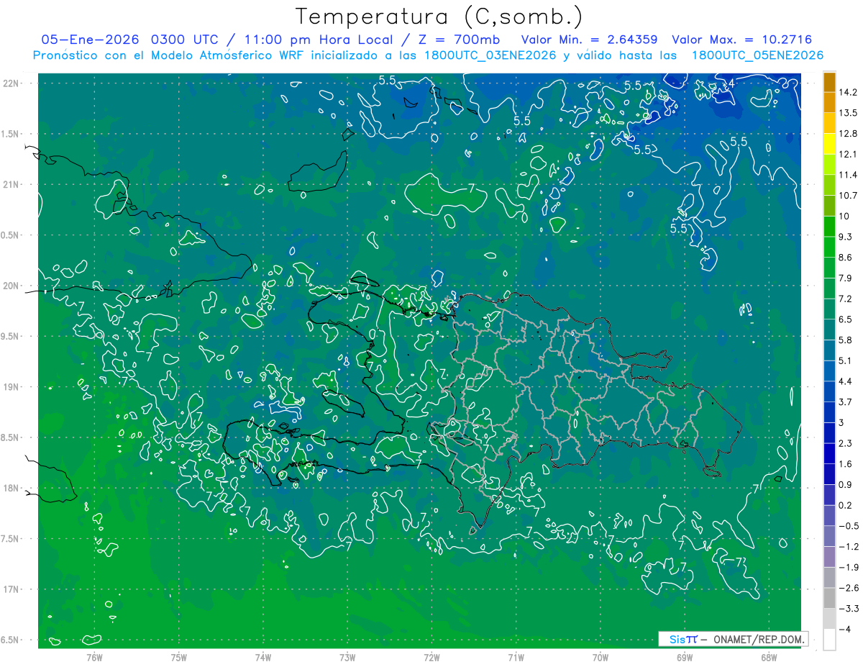Click the '-0.5' color bar value
The image size is (863, 667).
pos(848,525)
